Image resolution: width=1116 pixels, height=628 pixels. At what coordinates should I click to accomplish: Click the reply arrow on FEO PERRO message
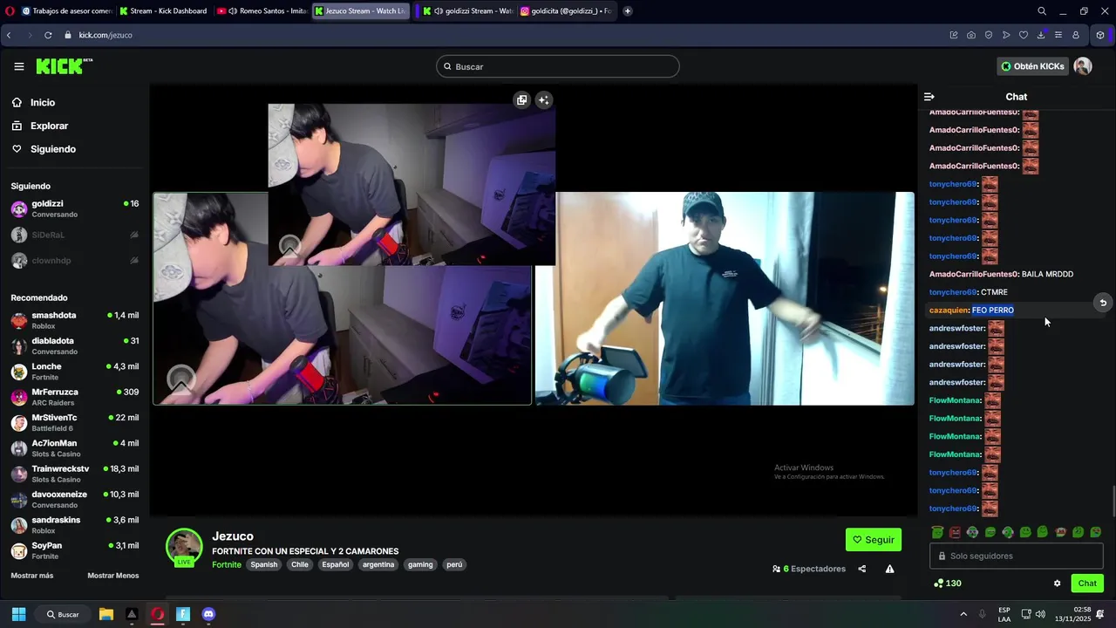(x=1103, y=303)
